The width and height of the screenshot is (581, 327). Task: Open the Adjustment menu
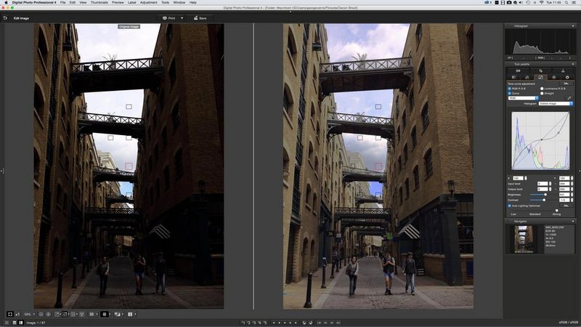(149, 3)
